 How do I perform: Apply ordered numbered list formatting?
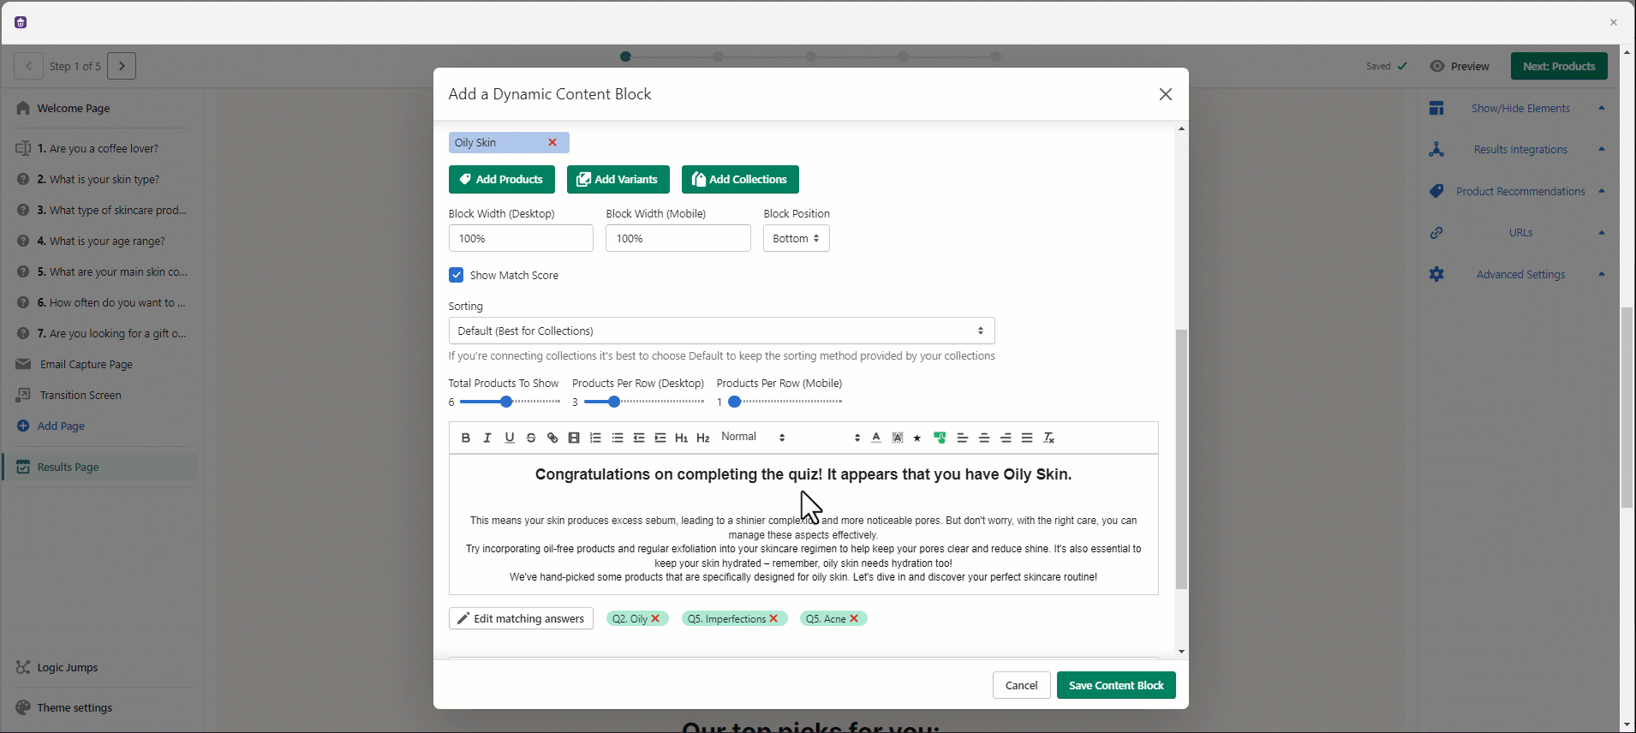[595, 438]
